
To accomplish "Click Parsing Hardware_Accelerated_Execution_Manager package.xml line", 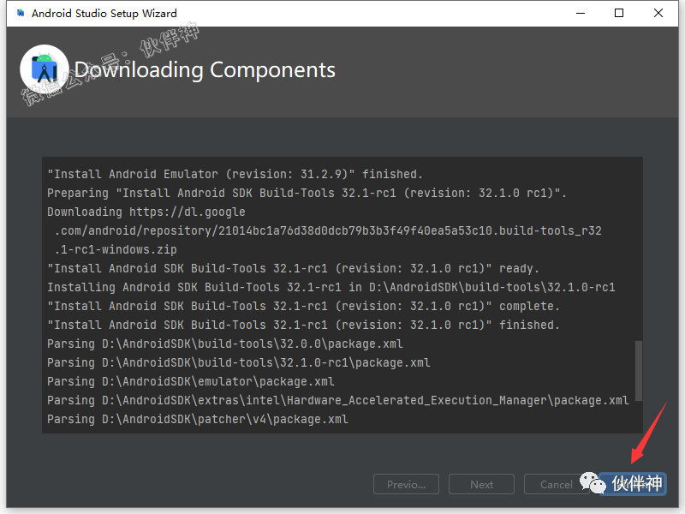I will 337,400.
